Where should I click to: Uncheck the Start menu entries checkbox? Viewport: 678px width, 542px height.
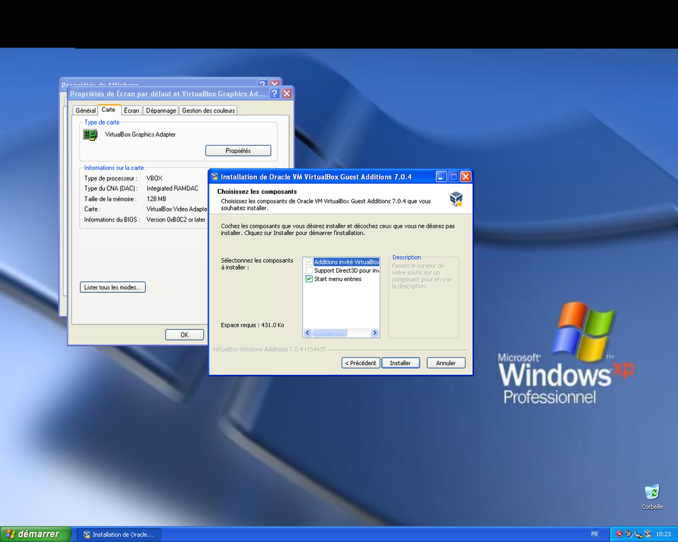pos(308,279)
